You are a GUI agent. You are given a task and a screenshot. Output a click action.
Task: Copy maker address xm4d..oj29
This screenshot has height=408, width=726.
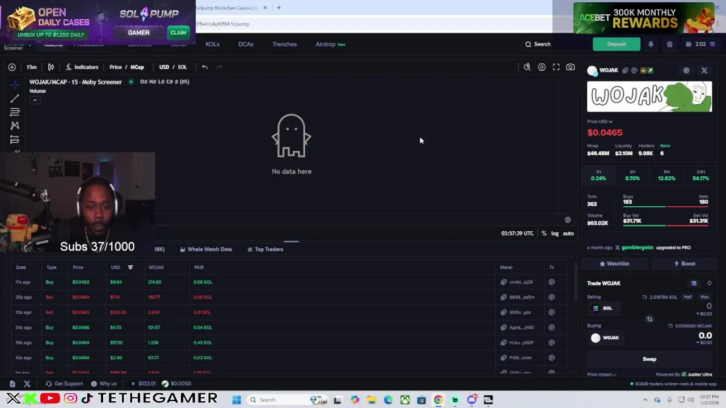coord(504,282)
